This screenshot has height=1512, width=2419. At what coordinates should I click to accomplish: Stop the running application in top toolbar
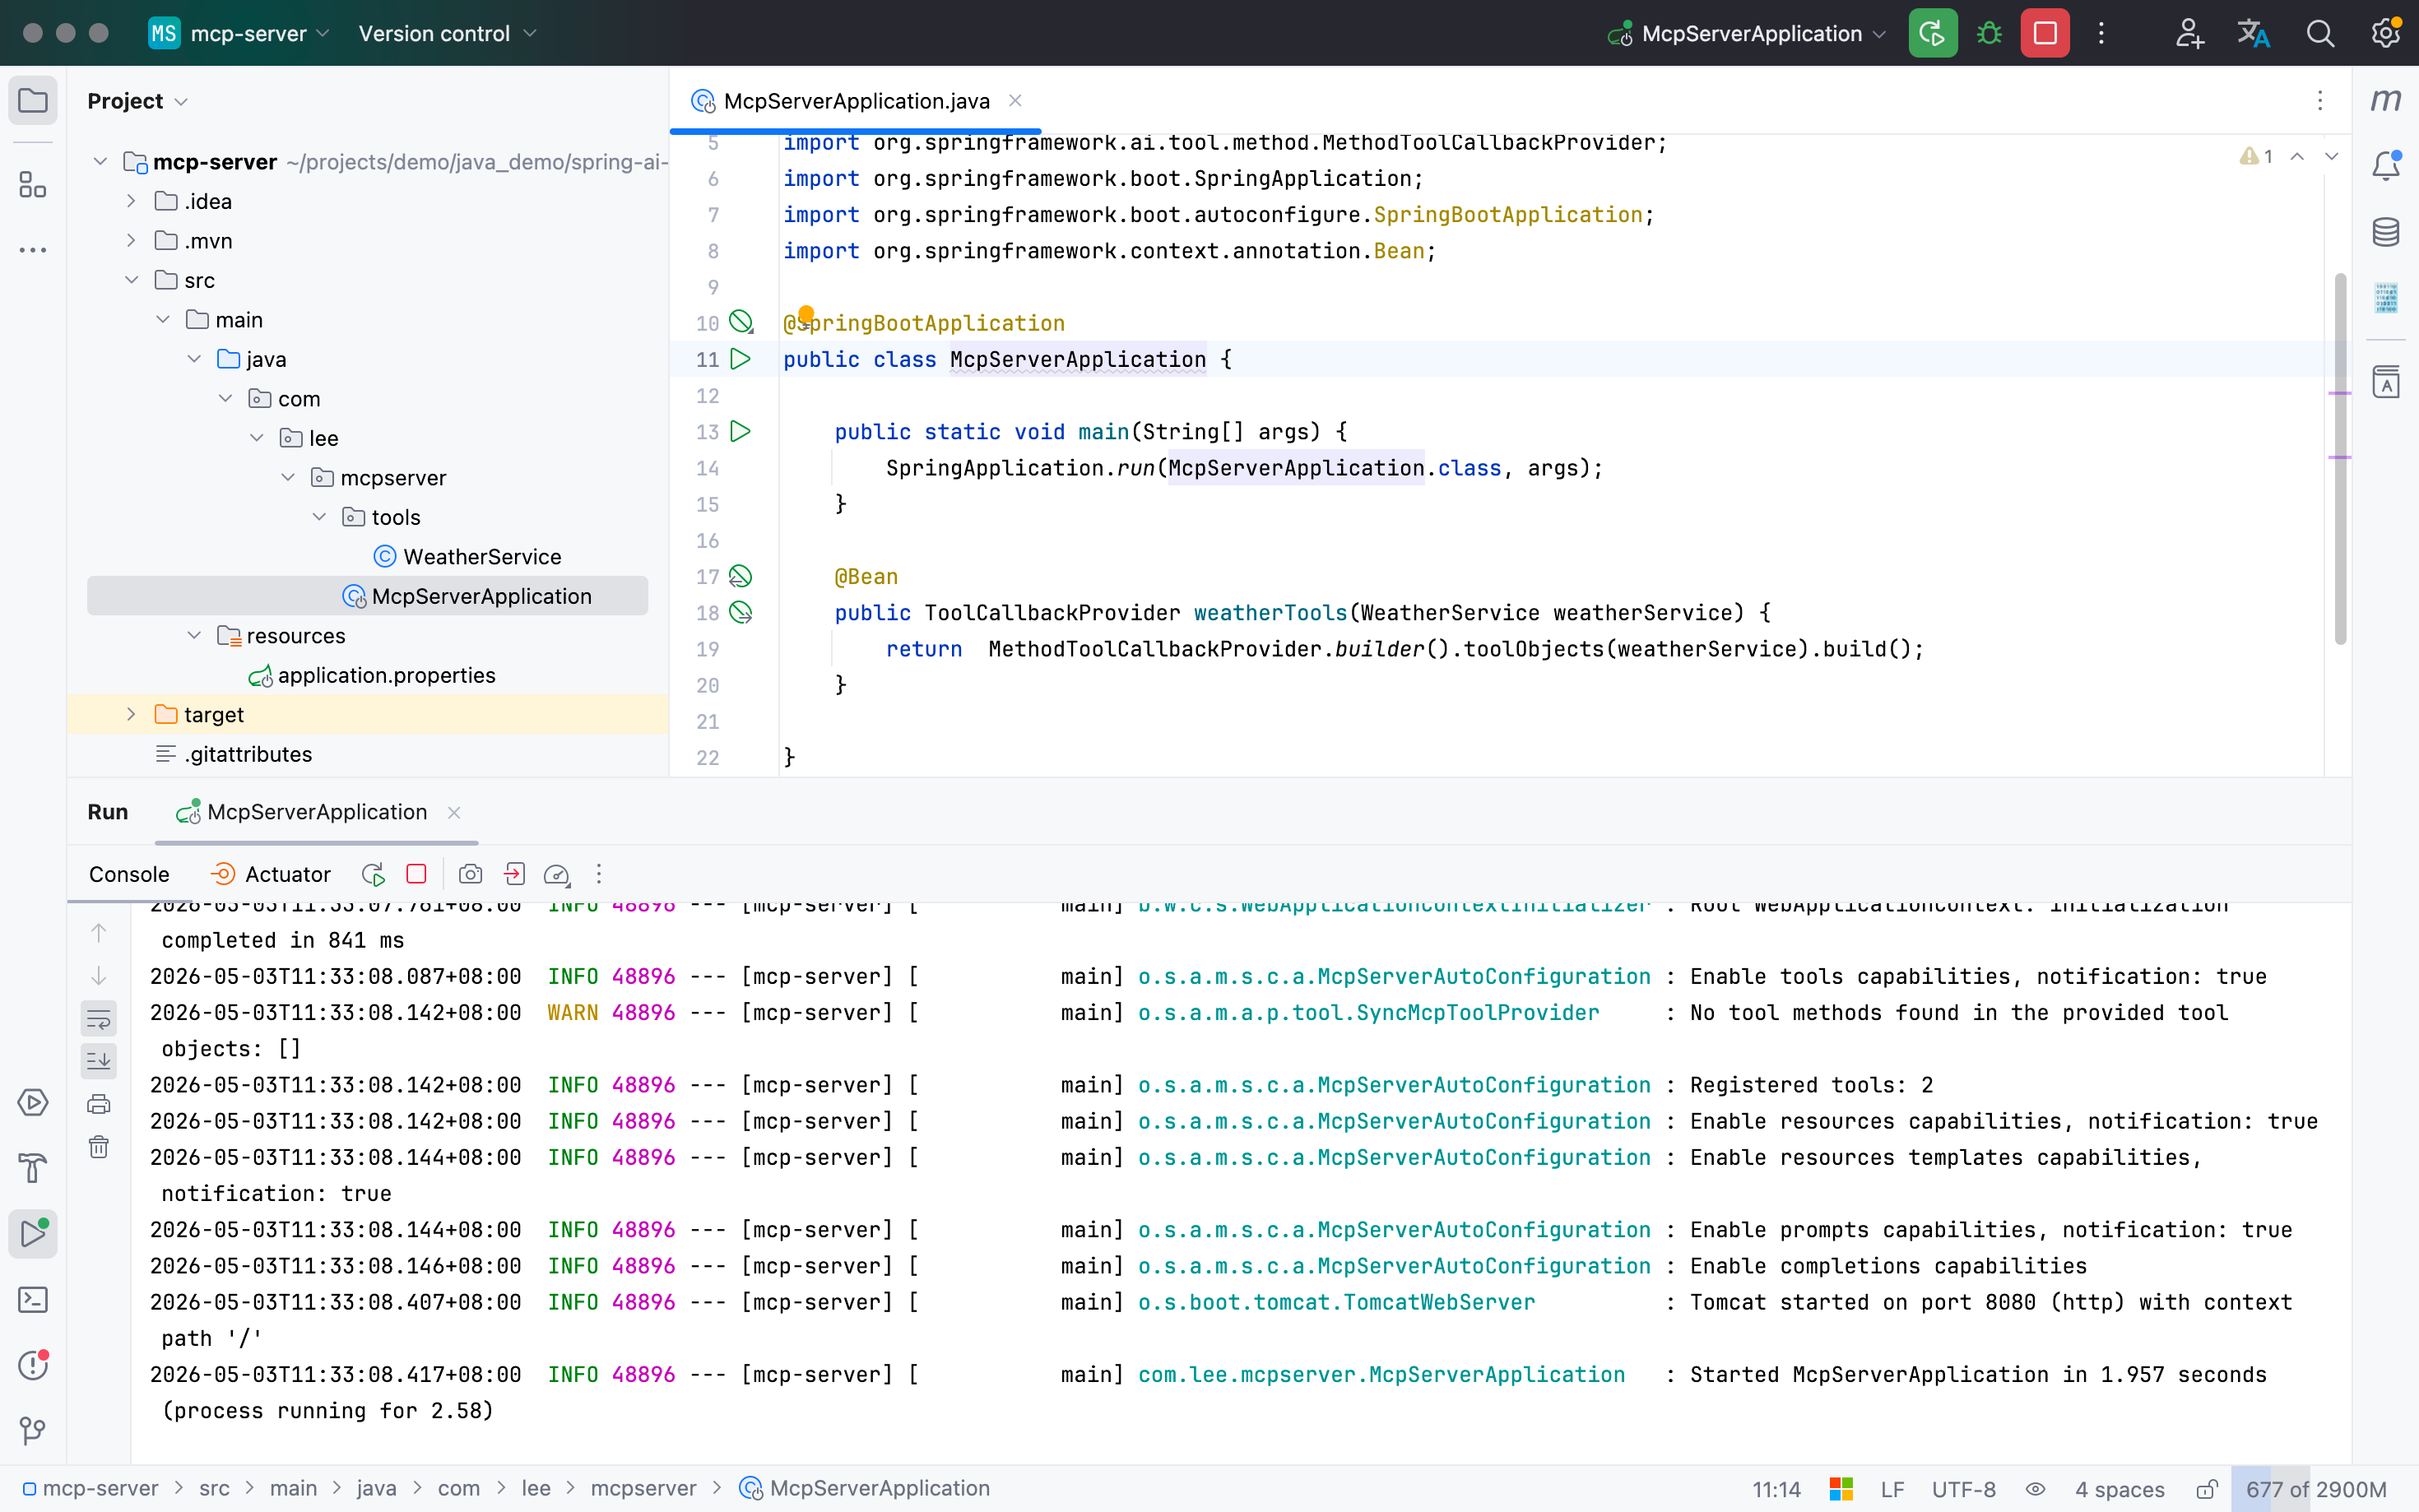[x=2045, y=33]
